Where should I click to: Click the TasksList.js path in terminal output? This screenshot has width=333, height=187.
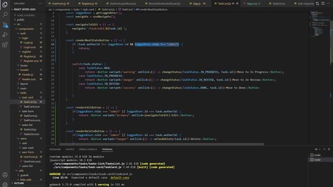(x=88, y=164)
